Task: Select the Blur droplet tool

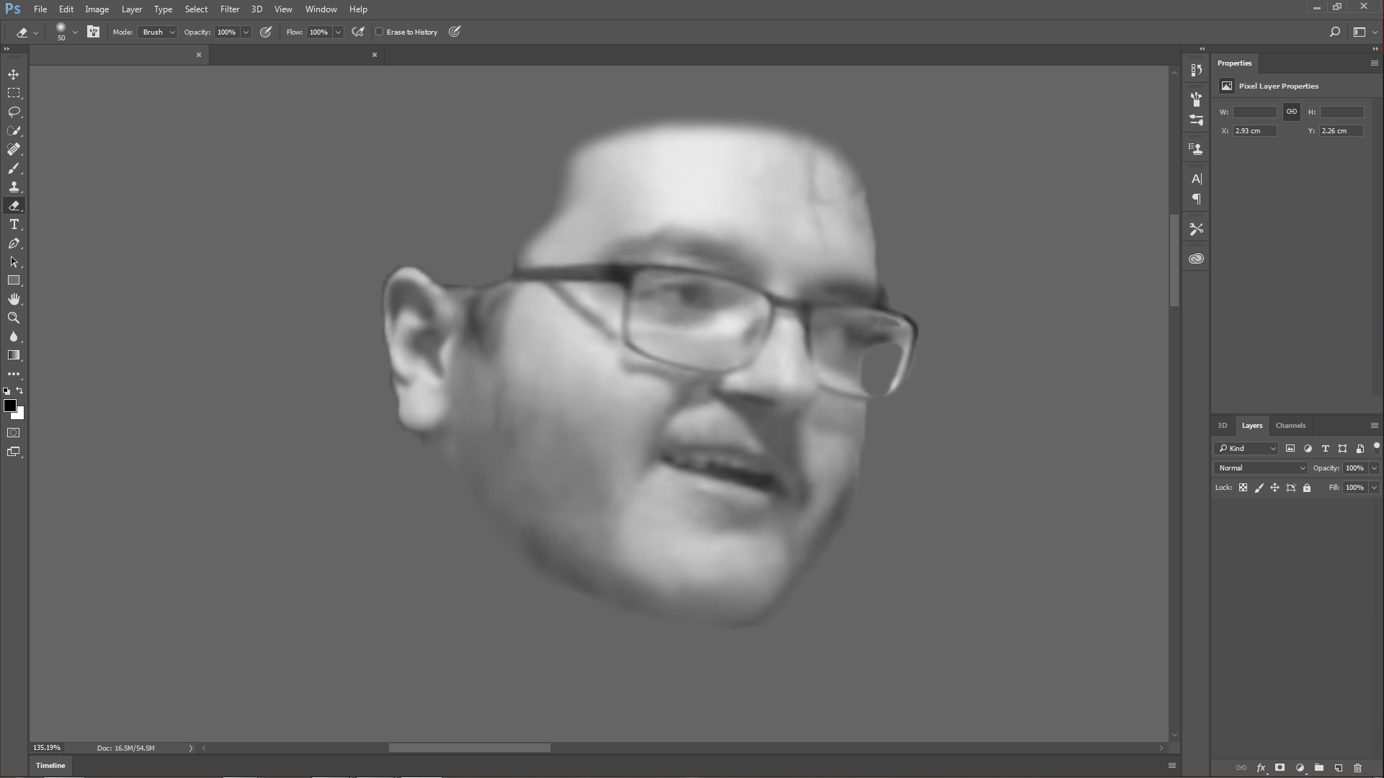Action: [x=14, y=336]
